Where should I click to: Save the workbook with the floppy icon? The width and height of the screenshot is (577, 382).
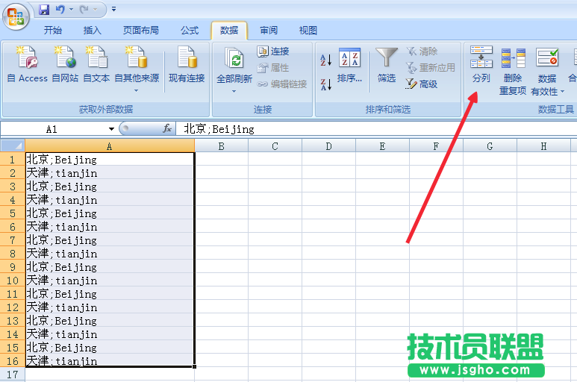(44, 10)
